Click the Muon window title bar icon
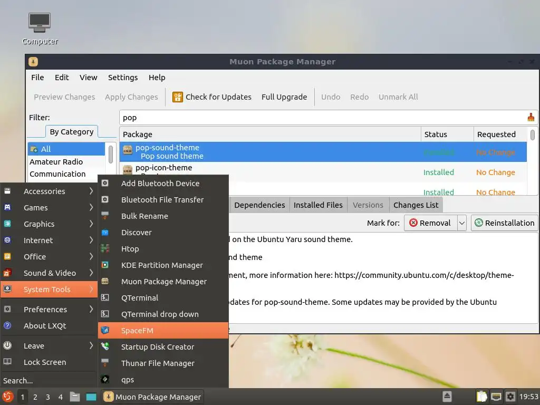Screen dimensions: 540x405 [x=33, y=62]
